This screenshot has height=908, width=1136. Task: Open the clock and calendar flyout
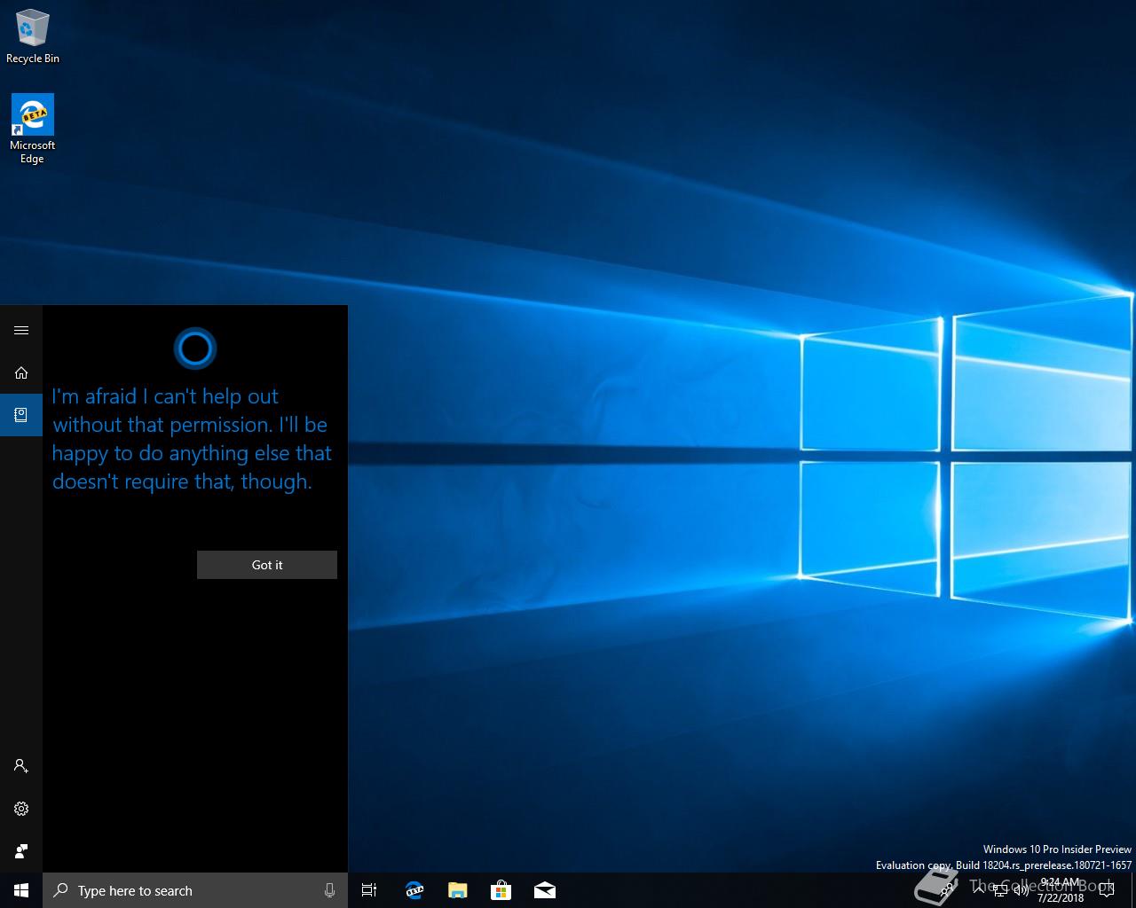(x=1061, y=890)
